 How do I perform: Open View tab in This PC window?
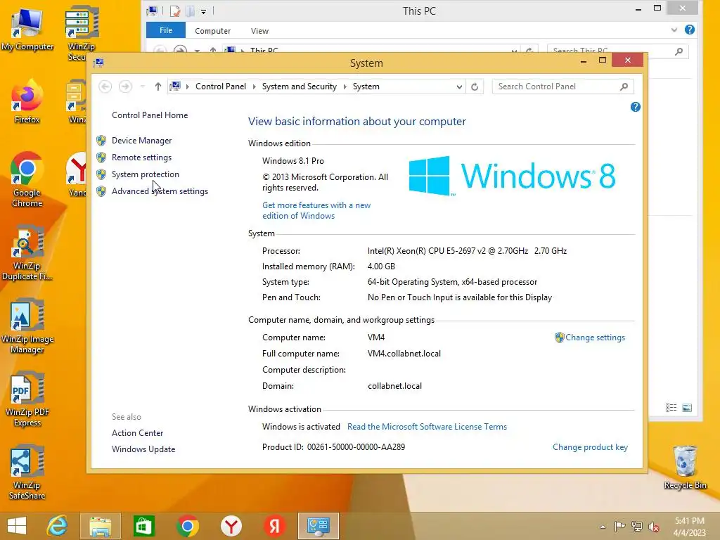(259, 31)
